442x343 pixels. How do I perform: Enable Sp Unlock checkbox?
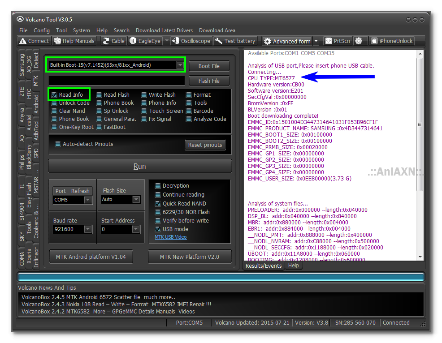(99, 111)
